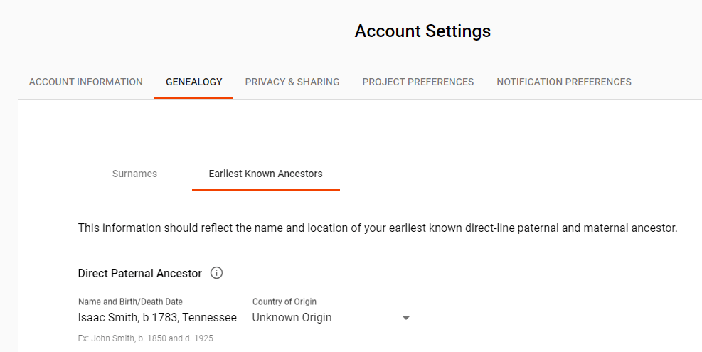Go to the Project Preferences tab

pyautogui.click(x=418, y=82)
